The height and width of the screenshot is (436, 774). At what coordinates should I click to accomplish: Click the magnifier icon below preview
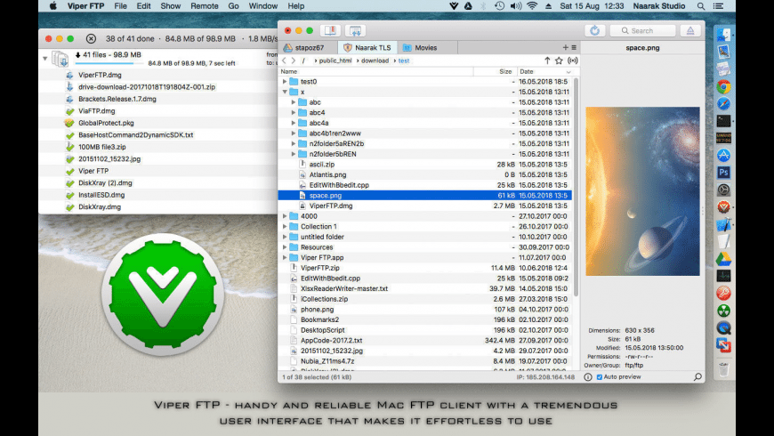[697, 377]
